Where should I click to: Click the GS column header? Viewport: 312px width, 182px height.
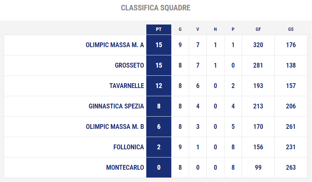(x=291, y=29)
